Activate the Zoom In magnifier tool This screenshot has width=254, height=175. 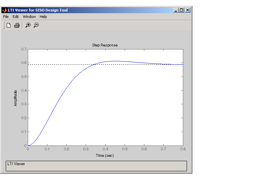[28, 25]
